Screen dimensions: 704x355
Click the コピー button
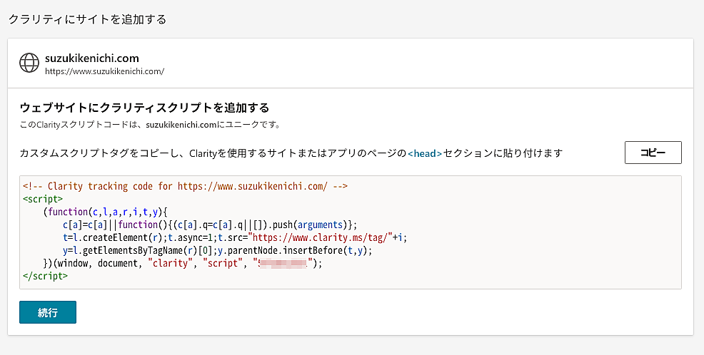[x=653, y=153]
